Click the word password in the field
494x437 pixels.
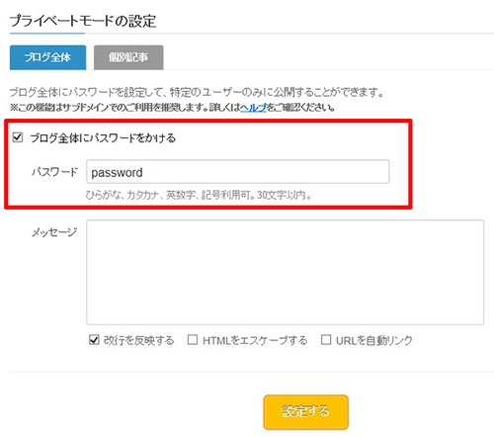point(117,173)
